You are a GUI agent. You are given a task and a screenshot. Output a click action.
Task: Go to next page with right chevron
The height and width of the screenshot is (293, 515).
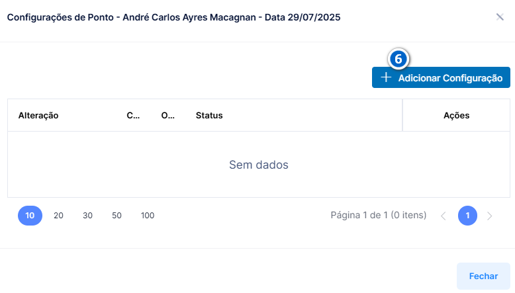489,216
